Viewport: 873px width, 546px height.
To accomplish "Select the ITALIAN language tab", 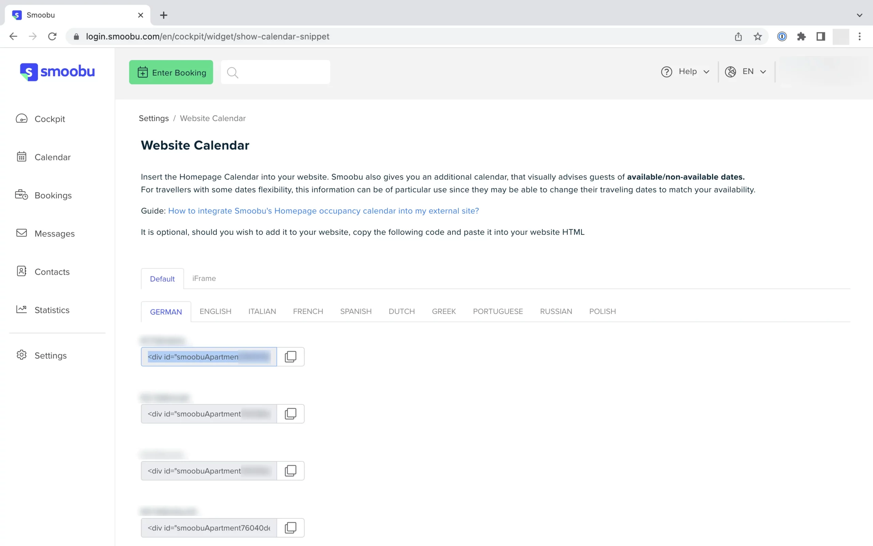I will (262, 311).
